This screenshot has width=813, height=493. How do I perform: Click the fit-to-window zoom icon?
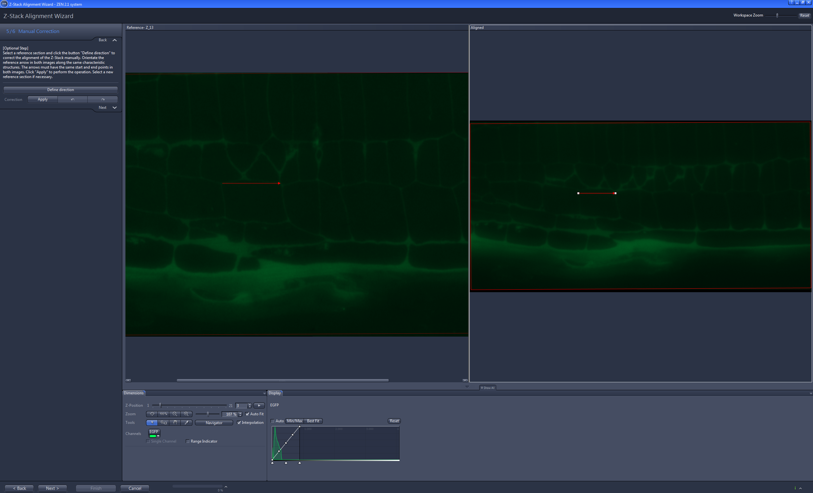[152, 414]
